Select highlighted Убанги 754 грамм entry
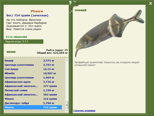Viewport: 154px width, 116px height. [33, 107]
